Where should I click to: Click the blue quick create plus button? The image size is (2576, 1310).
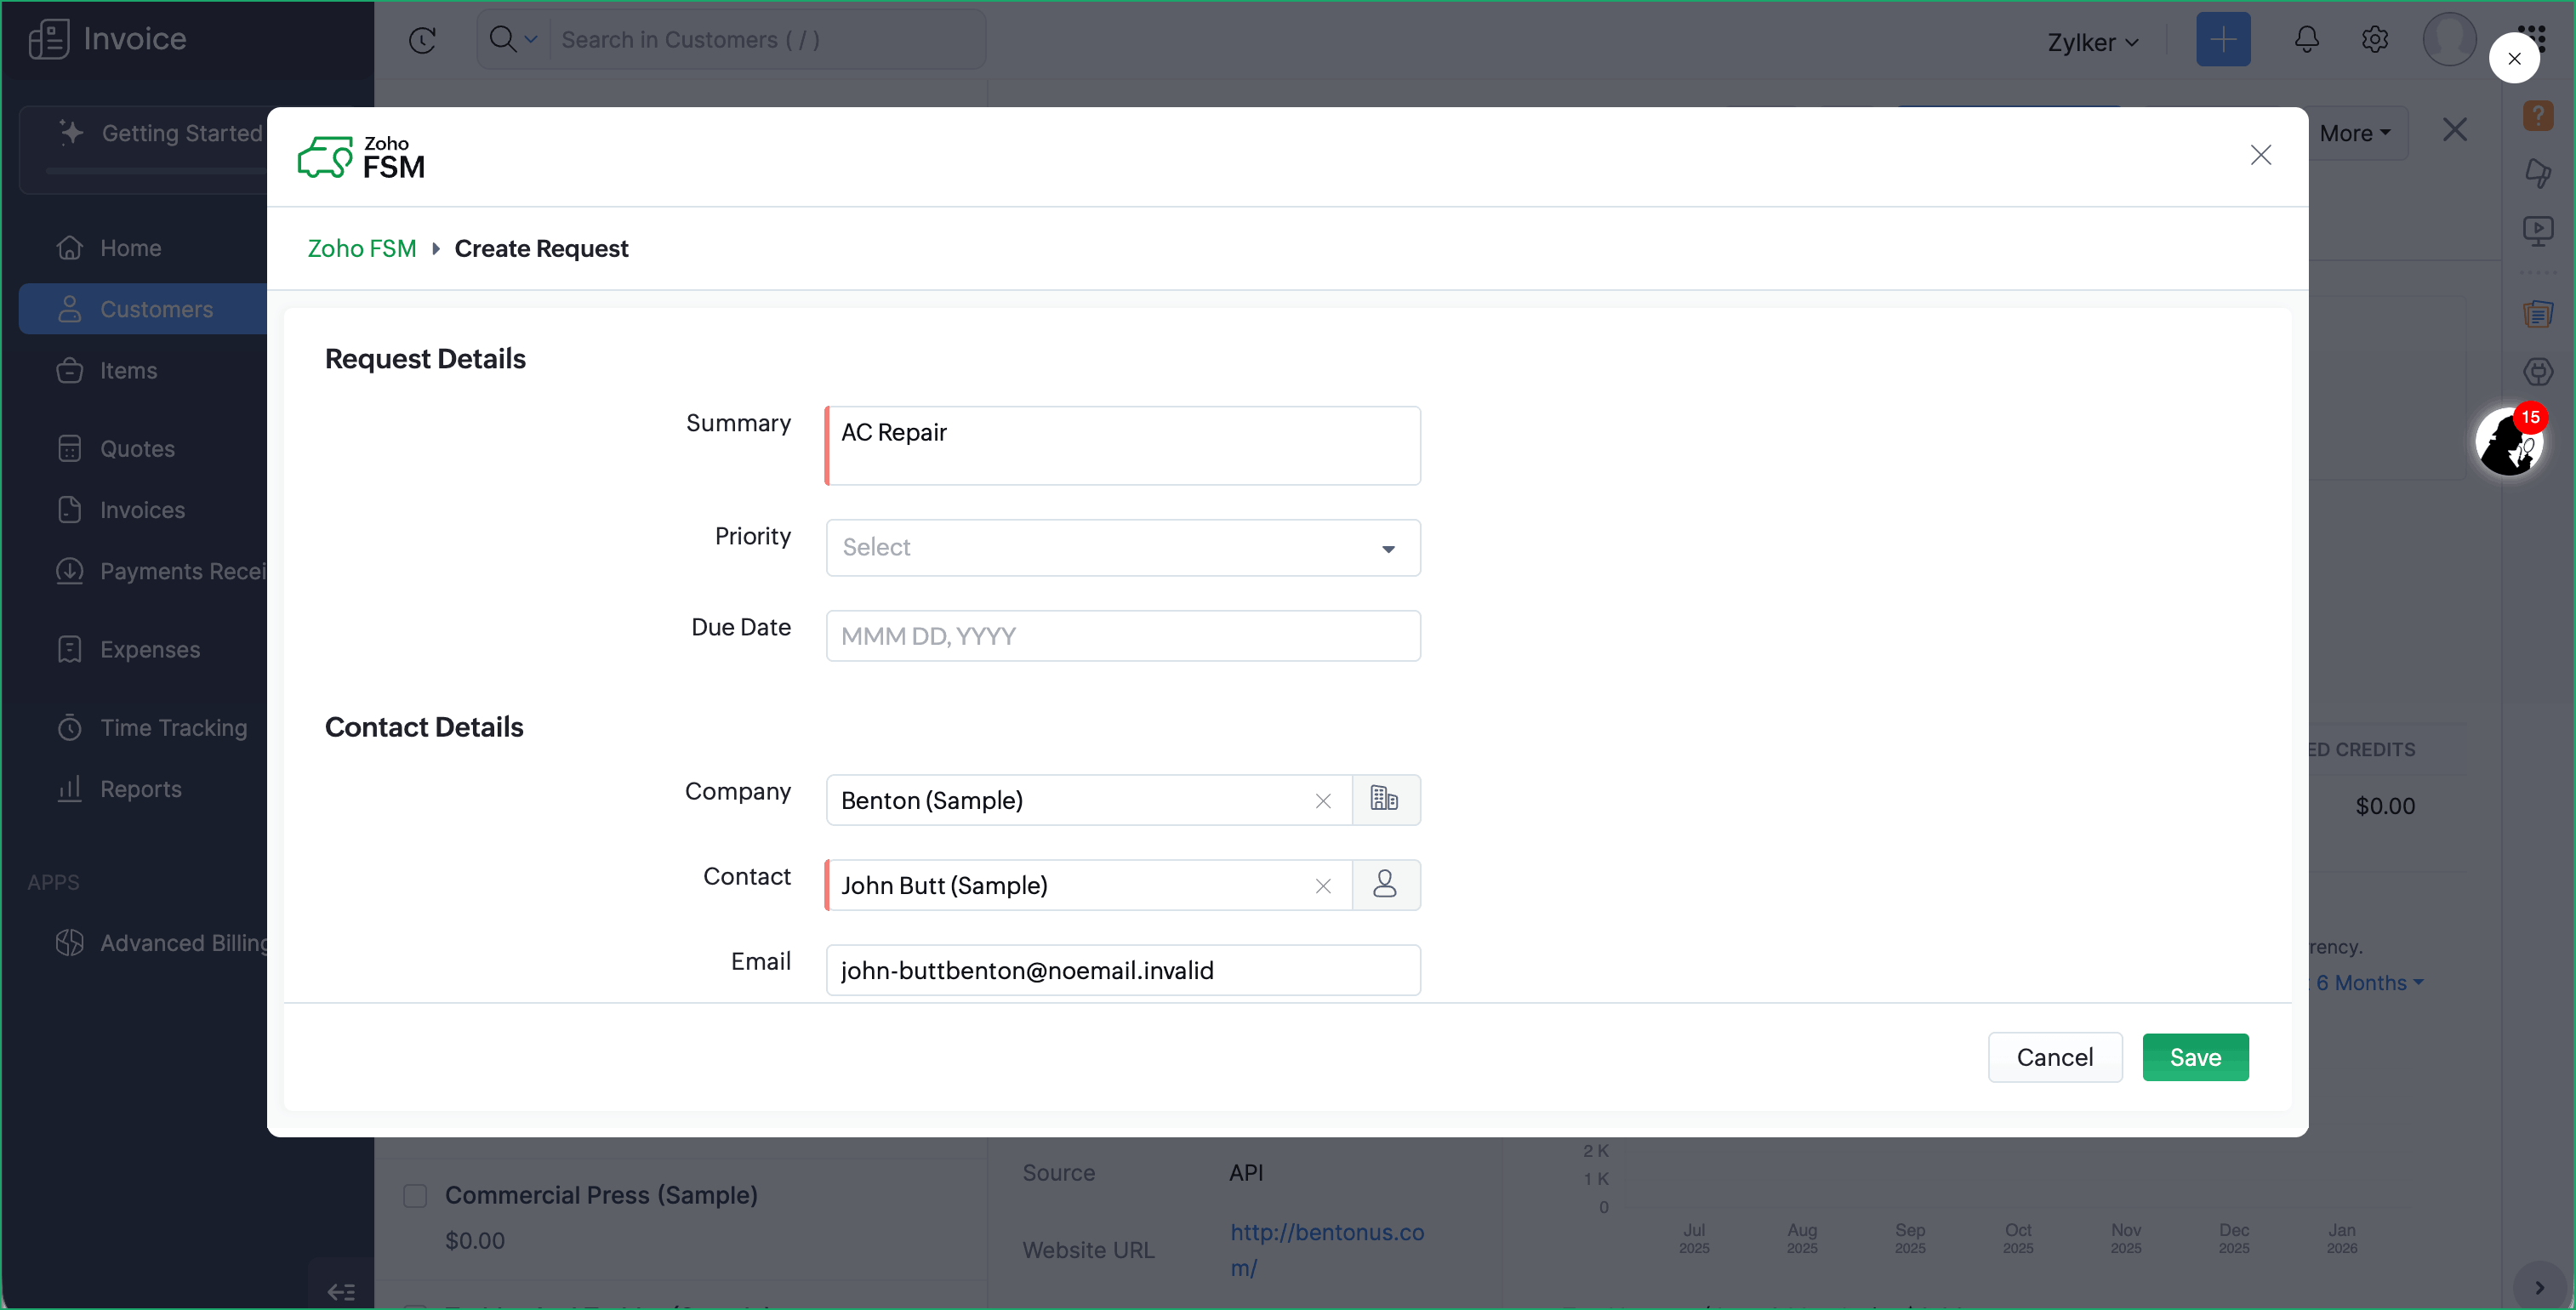(x=2222, y=40)
